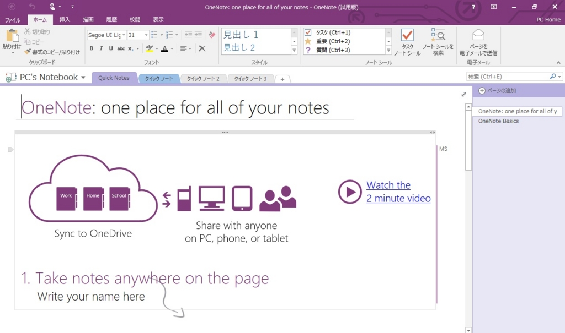Screen dimensions: 565x333
Task: Click Add Page (ページの追加) button
Action: (x=497, y=91)
